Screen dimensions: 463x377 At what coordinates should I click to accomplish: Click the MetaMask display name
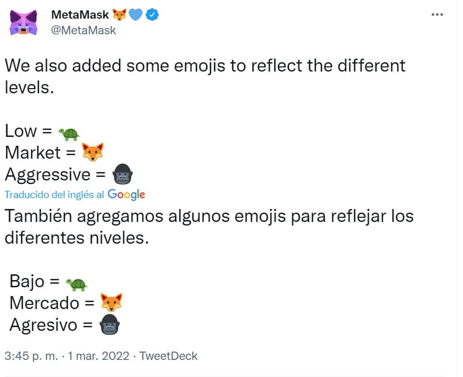click(80, 15)
